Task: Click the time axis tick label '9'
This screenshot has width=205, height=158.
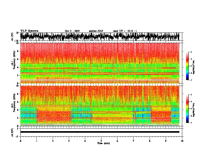Action: [x=166, y=141]
